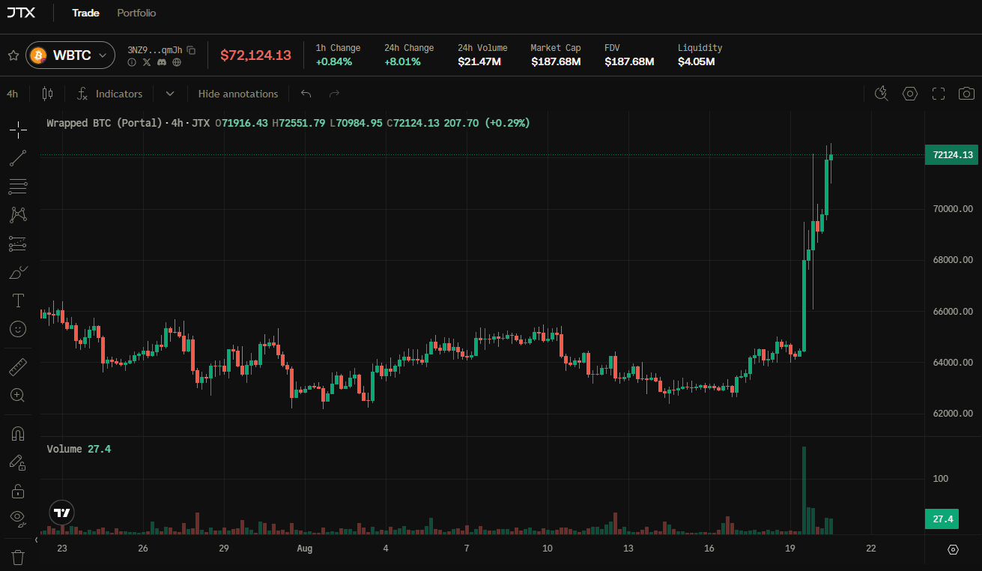Image resolution: width=982 pixels, height=571 pixels.
Task: Remove drawings with the trash icon
Action: click(x=19, y=557)
